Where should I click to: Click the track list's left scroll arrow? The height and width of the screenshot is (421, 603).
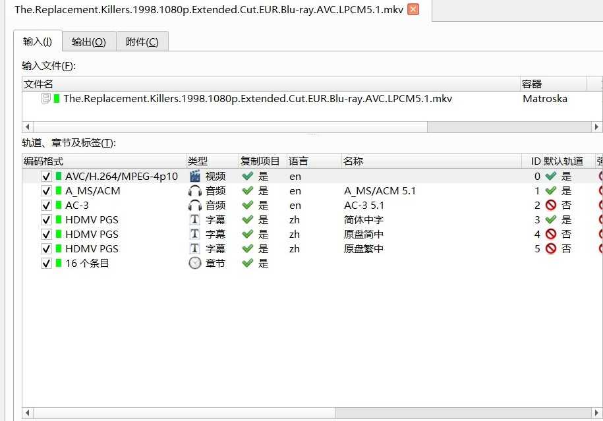click(27, 413)
